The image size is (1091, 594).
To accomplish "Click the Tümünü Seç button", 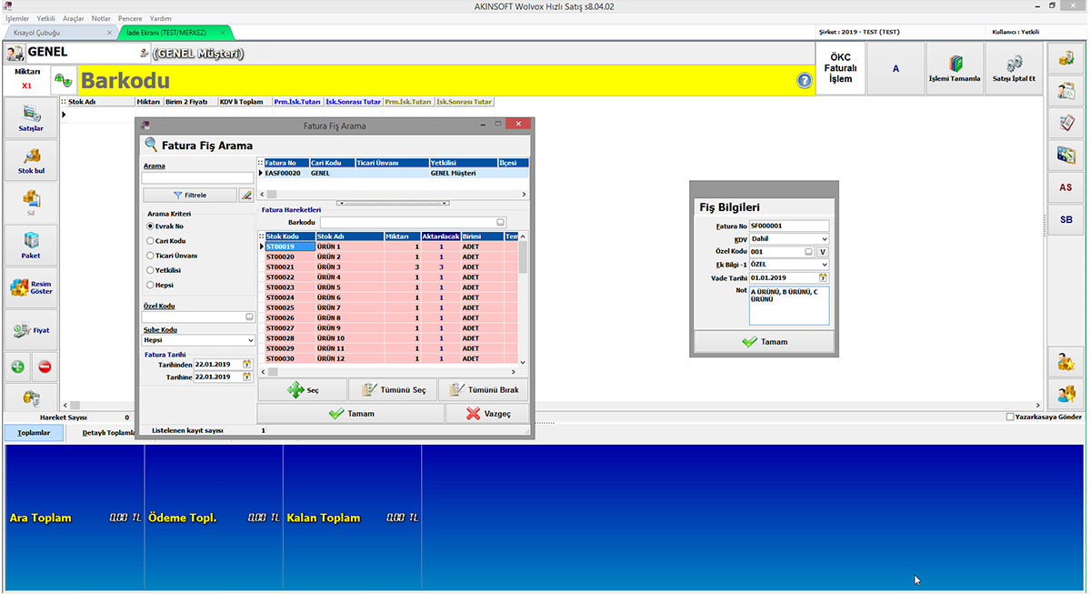I will [393, 390].
